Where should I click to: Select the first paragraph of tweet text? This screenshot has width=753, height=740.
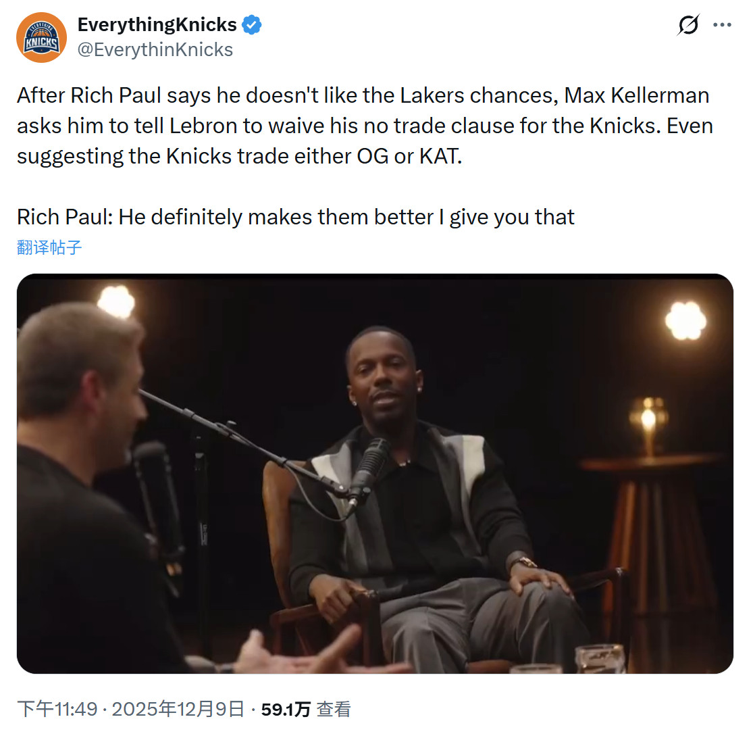tap(365, 126)
